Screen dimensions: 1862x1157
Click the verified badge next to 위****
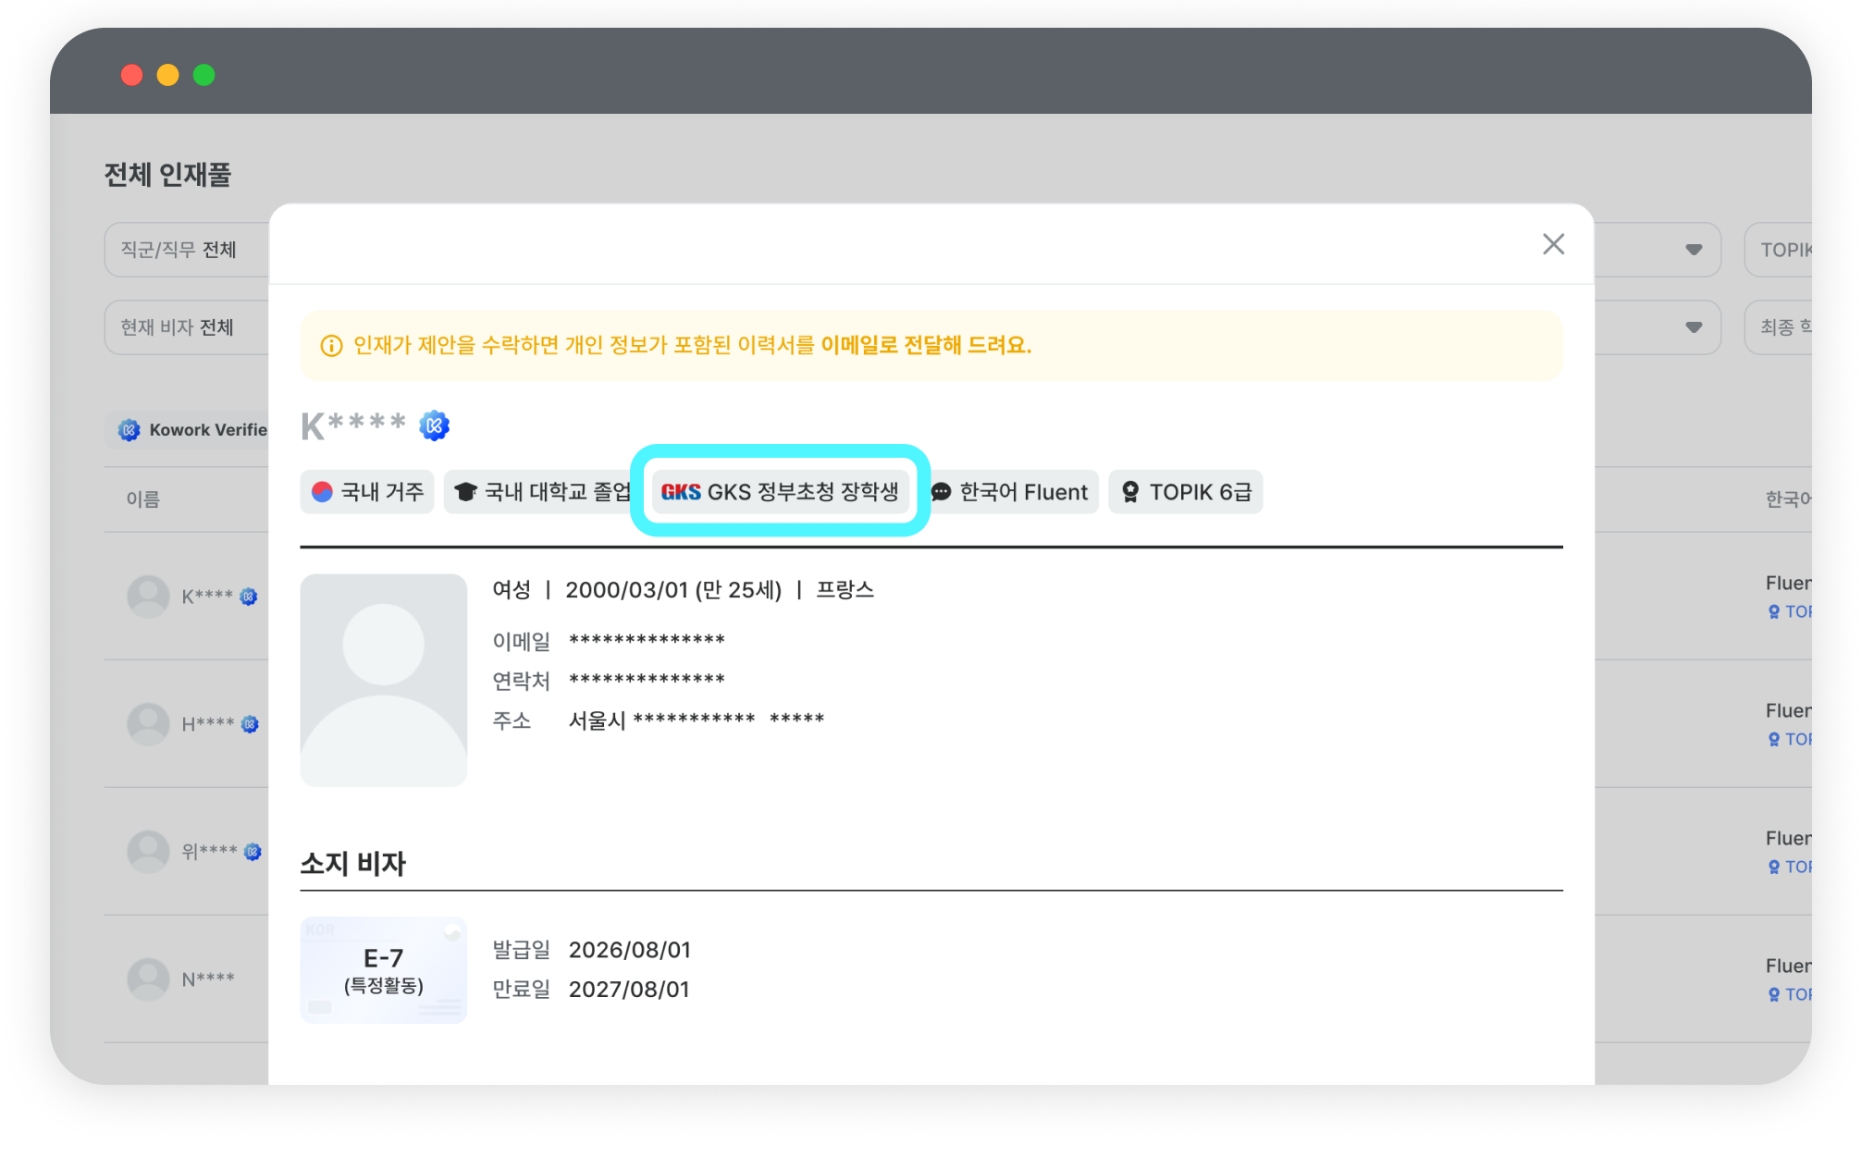(253, 852)
